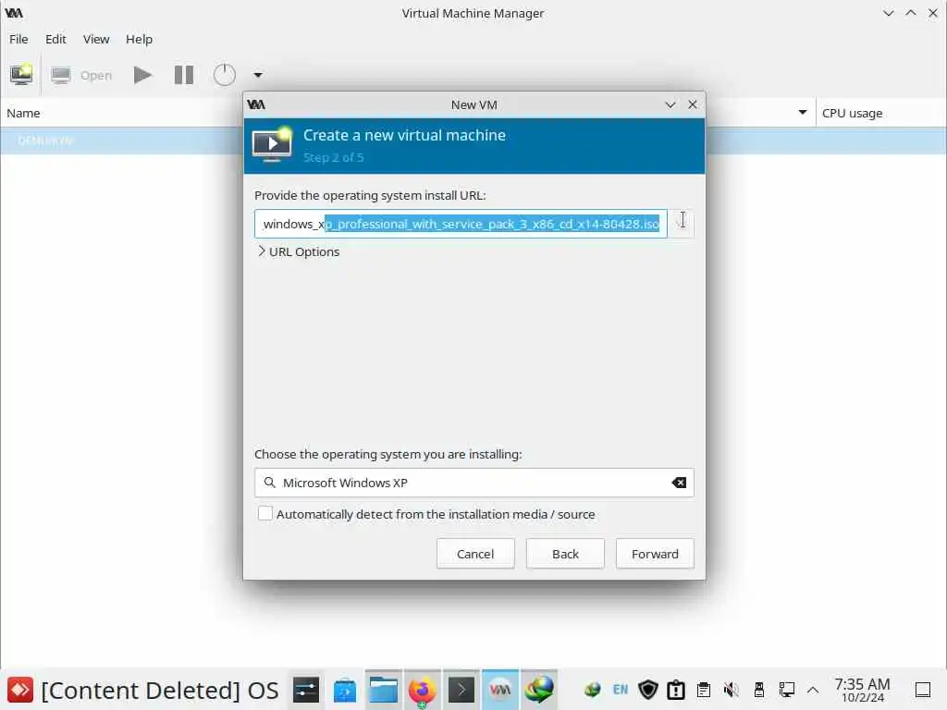
Task: Open the application launcher start button
Action: coord(20,690)
